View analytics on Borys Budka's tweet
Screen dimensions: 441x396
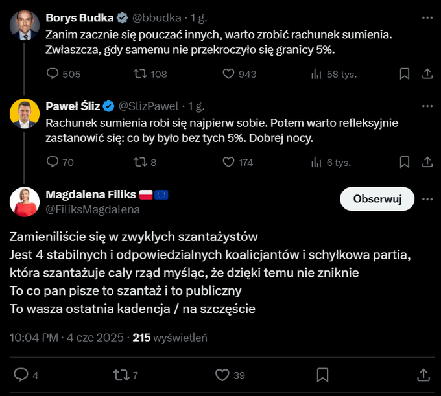[x=317, y=74]
